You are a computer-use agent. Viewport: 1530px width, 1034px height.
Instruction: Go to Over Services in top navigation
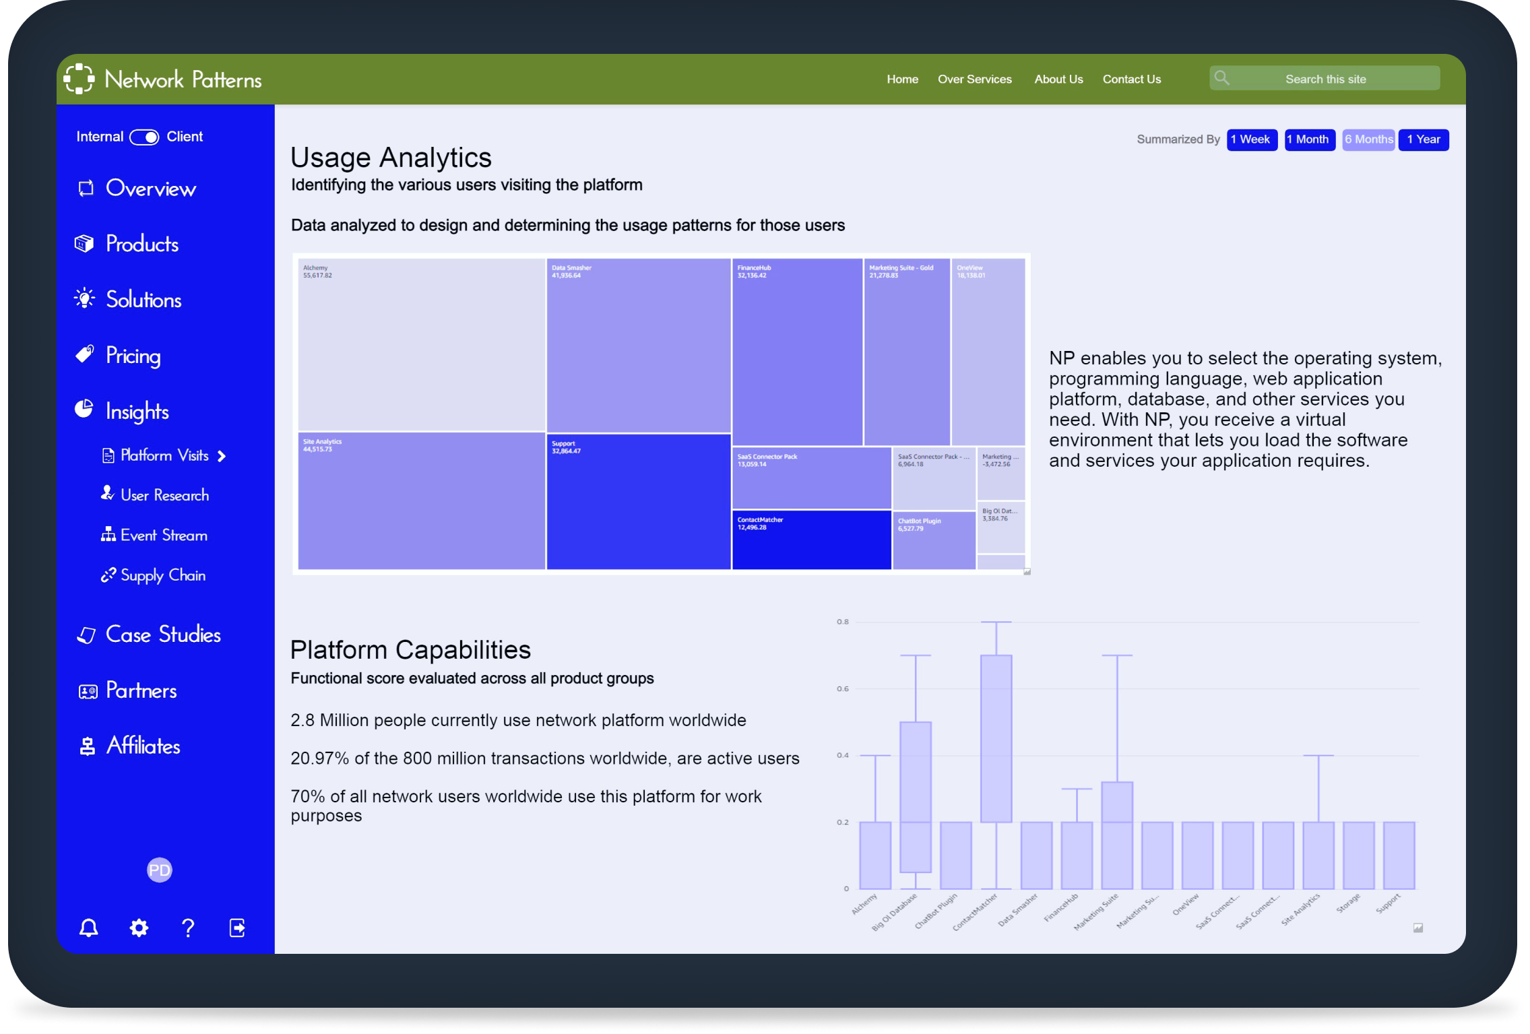[x=974, y=79]
